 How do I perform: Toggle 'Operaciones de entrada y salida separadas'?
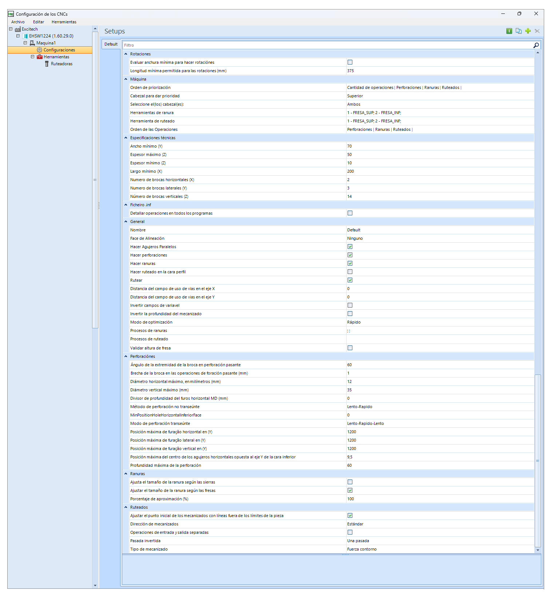[x=350, y=532]
